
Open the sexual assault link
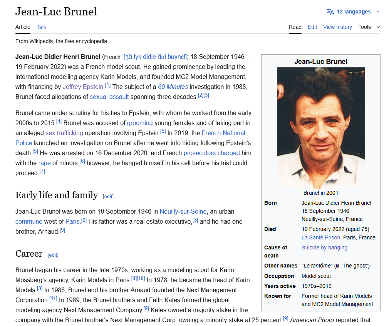click(109, 97)
